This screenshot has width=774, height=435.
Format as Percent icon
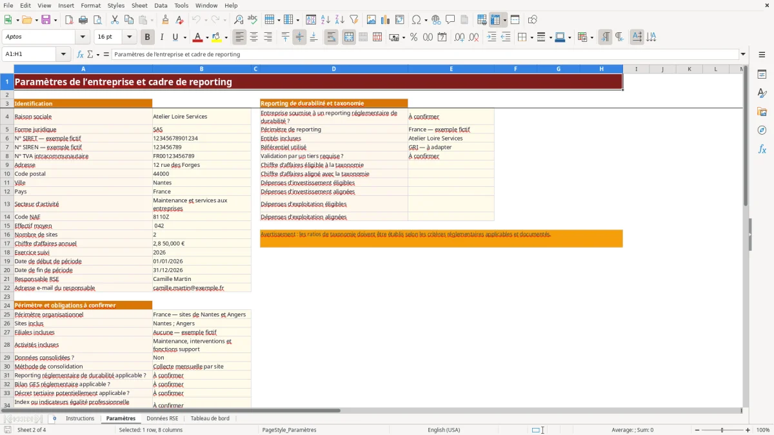413,37
